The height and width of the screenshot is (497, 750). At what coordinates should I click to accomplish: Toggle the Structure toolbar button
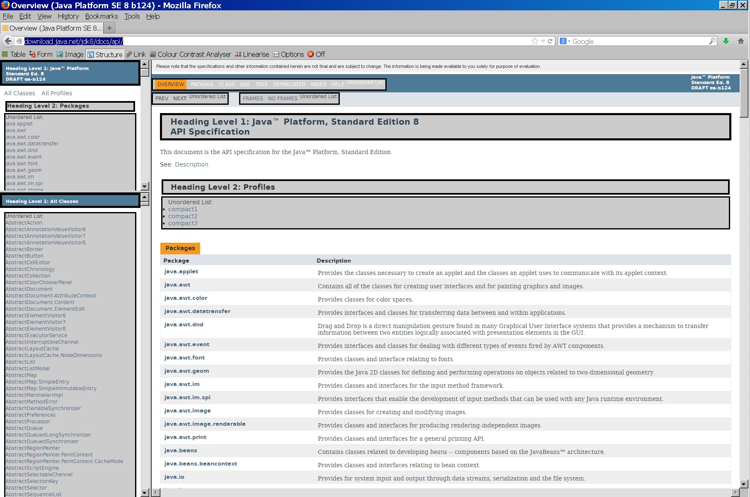(105, 54)
